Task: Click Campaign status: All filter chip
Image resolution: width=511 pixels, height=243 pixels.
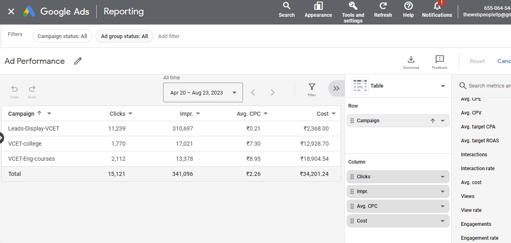Action: click(62, 36)
